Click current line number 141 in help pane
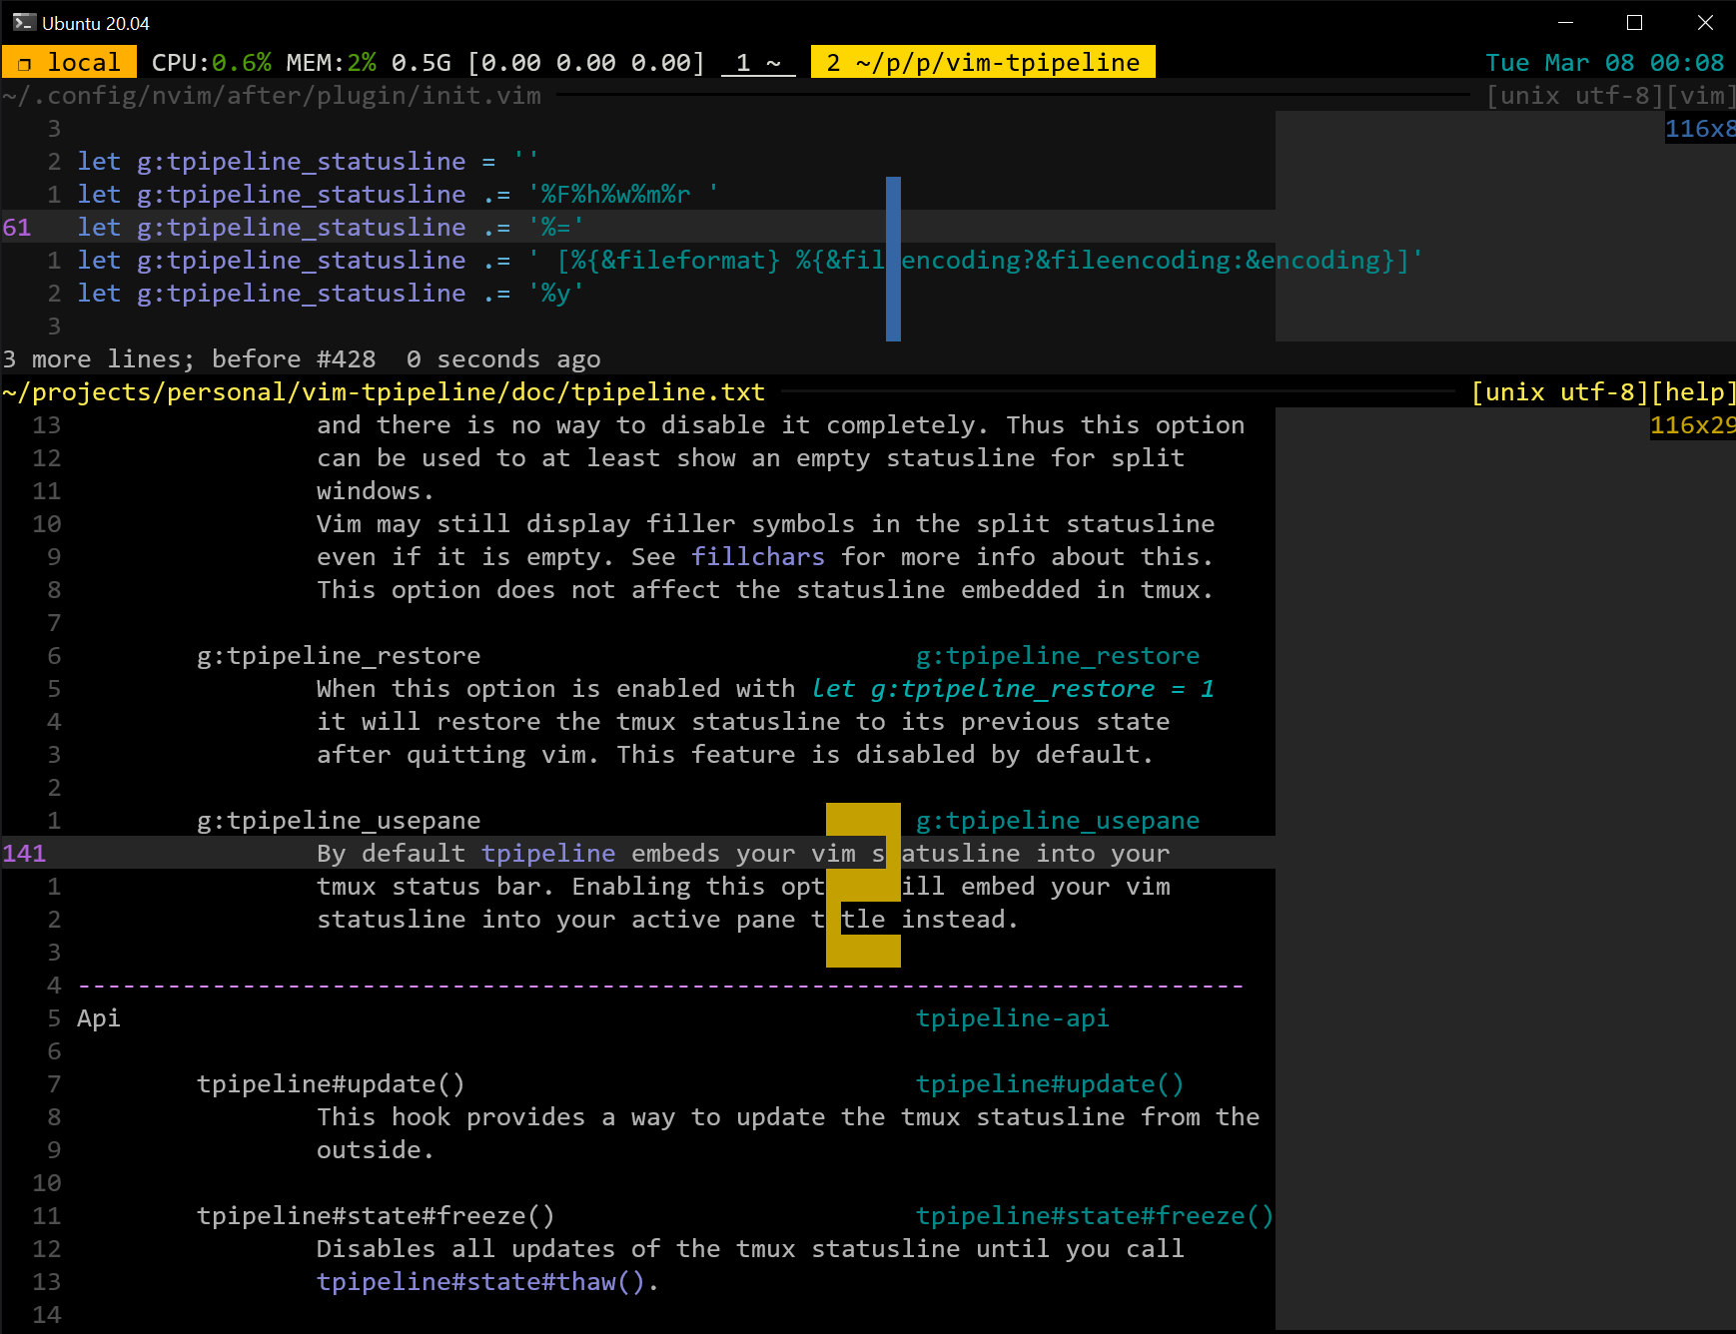Screen dimensions: 1736x1334 pyautogui.click(x=24, y=853)
